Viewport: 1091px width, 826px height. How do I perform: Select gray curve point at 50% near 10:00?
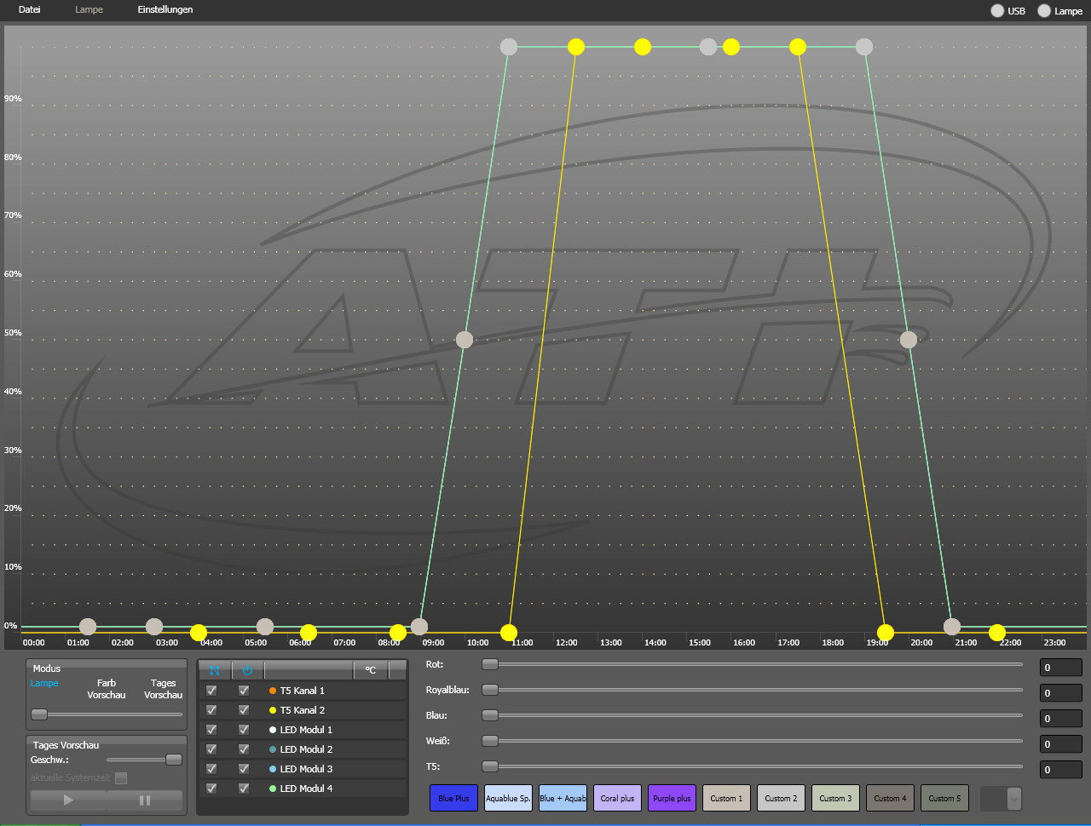tap(465, 340)
